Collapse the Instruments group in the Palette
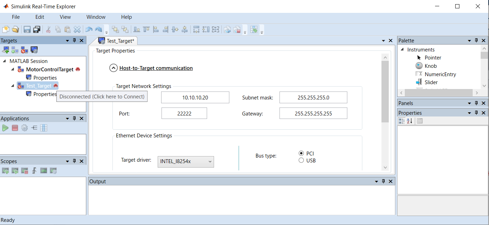Viewport: 489px width, 225px height. coord(402,50)
